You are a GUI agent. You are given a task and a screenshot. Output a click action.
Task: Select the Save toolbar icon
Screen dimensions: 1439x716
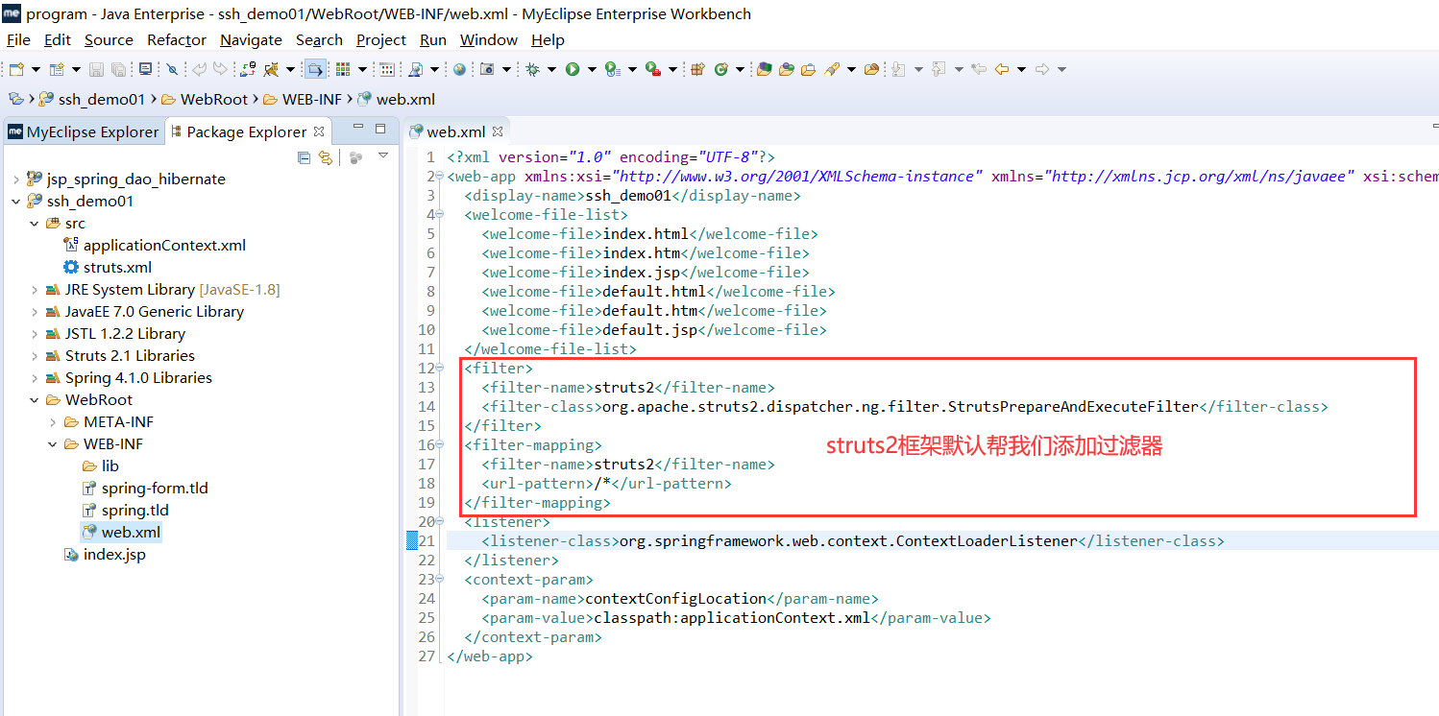[96, 68]
